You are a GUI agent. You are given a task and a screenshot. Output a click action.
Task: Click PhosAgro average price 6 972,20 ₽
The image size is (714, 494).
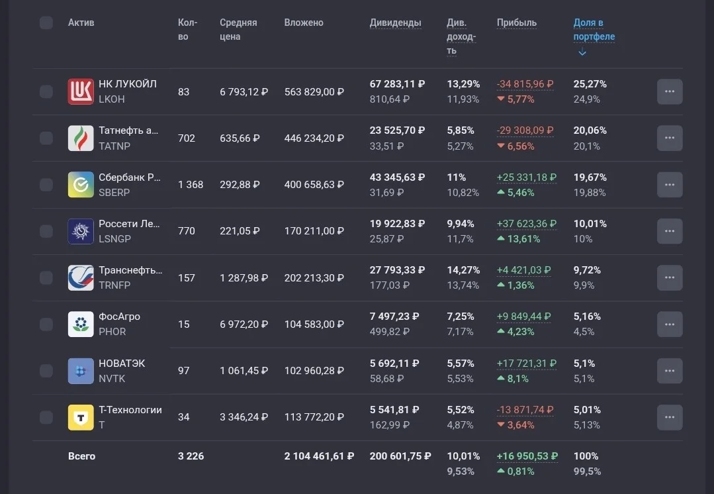tap(244, 324)
